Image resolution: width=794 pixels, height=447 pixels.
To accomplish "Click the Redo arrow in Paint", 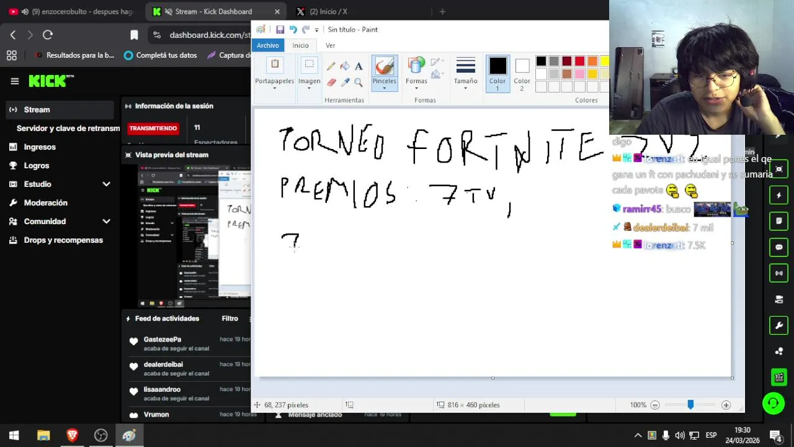I will (305, 29).
